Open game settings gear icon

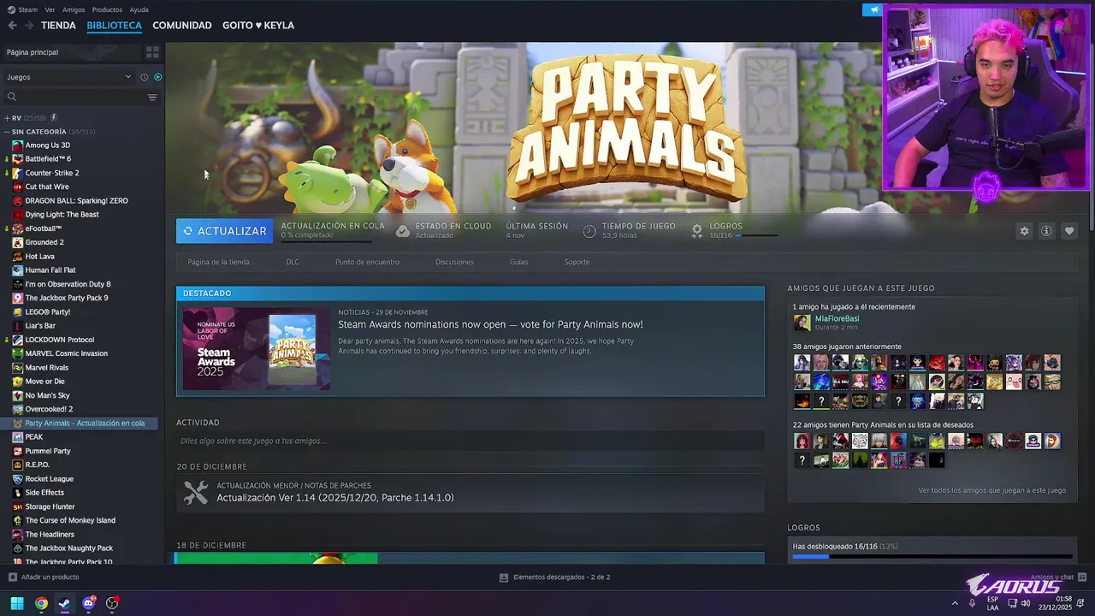(x=1024, y=231)
